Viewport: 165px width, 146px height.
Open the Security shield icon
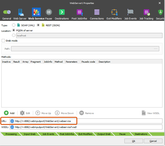[x=161, y=12]
